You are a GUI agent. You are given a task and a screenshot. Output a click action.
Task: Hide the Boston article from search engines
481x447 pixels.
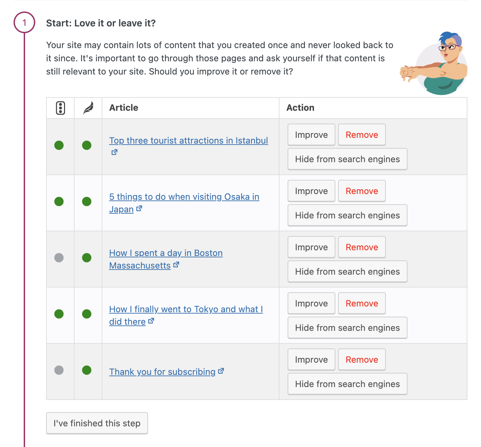347,271
